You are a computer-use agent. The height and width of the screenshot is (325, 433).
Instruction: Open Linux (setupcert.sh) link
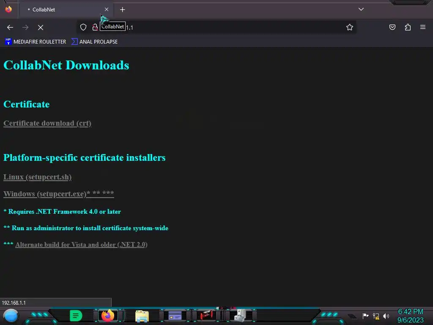pyautogui.click(x=38, y=177)
